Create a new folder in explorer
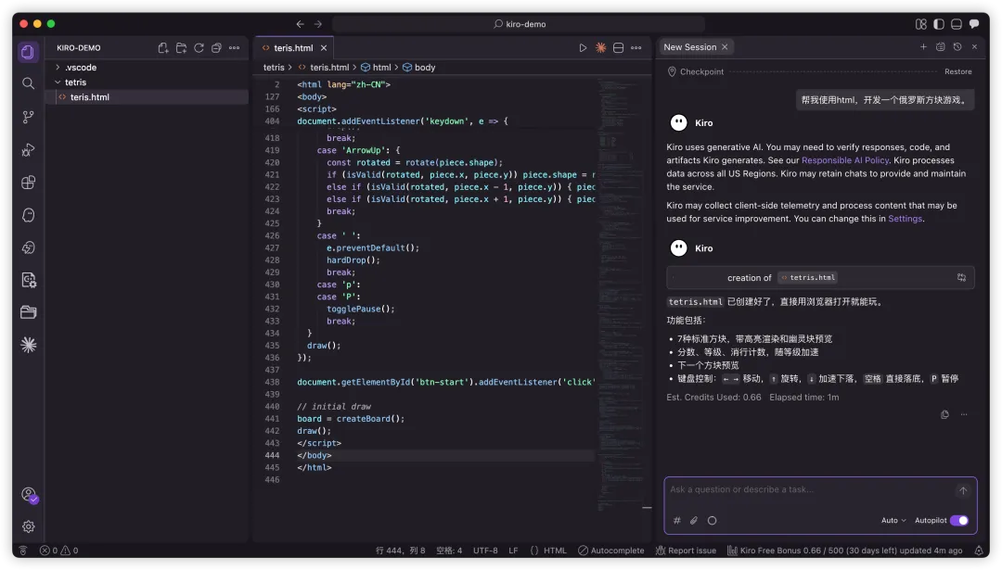Viewport: 1002px width, 570px height. coord(182,48)
